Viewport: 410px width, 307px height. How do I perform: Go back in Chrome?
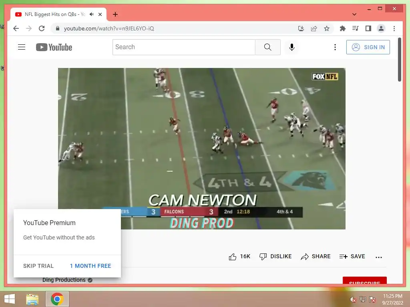[x=16, y=28]
